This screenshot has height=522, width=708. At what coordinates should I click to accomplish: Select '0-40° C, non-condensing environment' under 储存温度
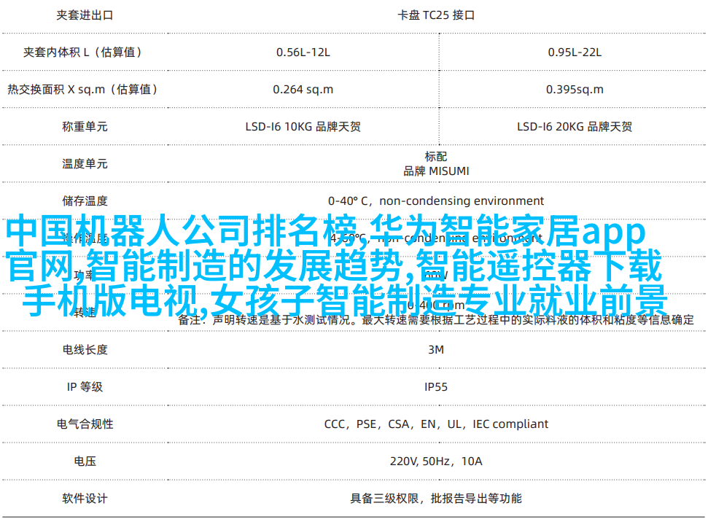tap(436, 201)
